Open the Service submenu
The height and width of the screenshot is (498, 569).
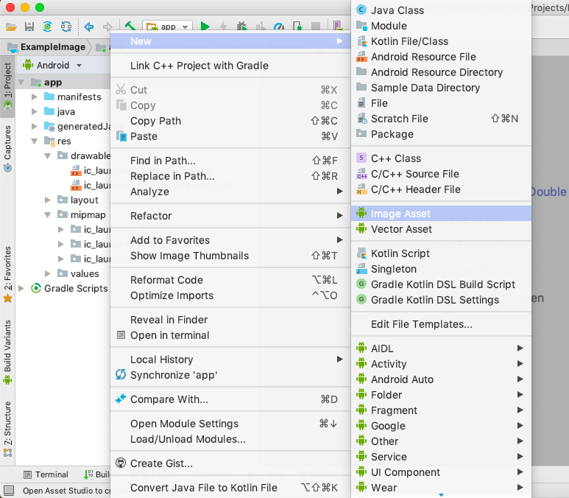(441, 457)
